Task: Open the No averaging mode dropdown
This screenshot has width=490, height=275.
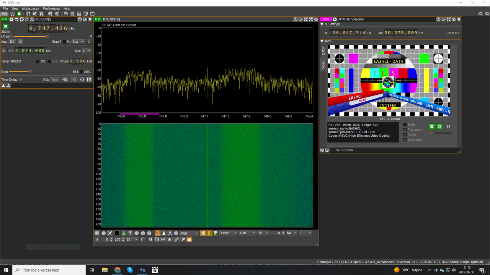Action: coord(291,233)
